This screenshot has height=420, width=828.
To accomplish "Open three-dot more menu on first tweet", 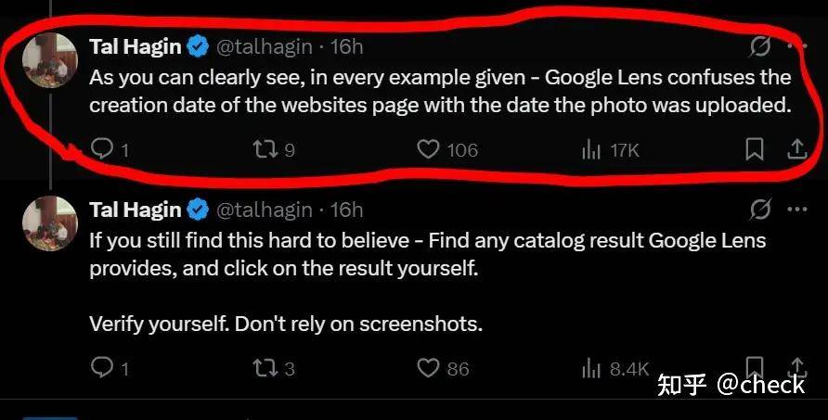I will (x=796, y=46).
